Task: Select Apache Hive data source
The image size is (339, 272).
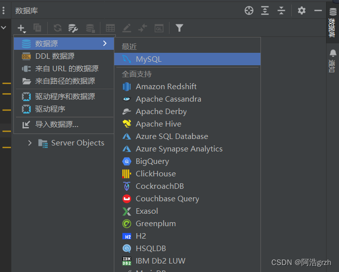Action: pyautogui.click(x=187, y=124)
